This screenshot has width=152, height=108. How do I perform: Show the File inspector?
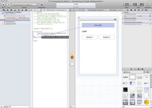point(128,10)
